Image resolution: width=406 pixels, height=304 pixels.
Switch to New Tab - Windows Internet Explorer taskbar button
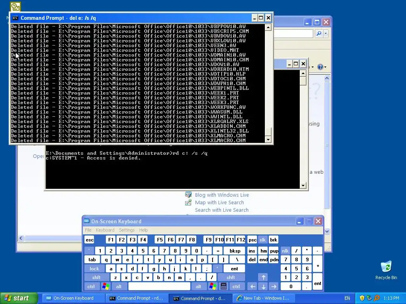tap(264, 298)
